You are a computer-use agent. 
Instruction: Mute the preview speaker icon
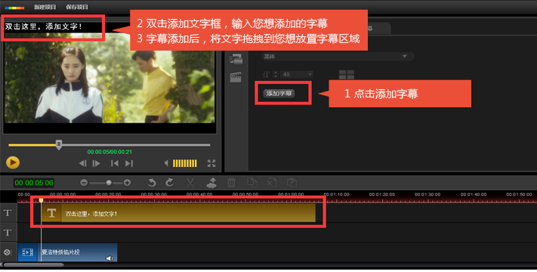(166, 163)
